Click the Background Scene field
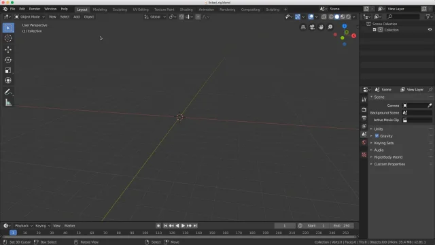The width and height of the screenshot is (435, 245). tap(417, 113)
